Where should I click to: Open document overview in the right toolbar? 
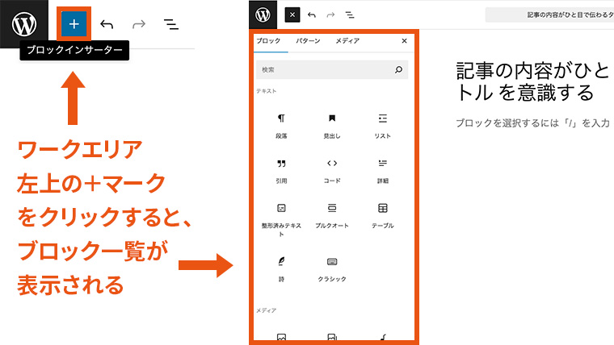(350, 15)
